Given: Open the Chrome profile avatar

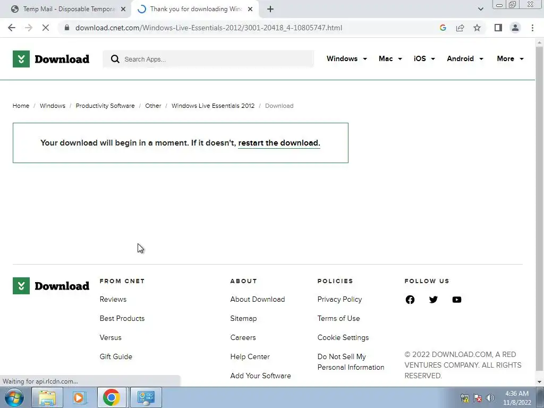Looking at the screenshot, I should [x=515, y=28].
